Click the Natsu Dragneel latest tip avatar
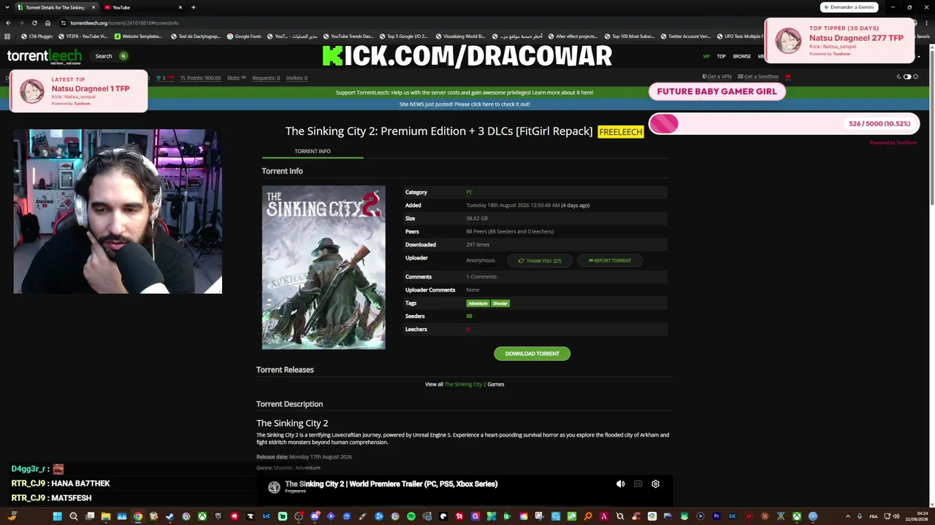The image size is (935, 525). (31, 91)
